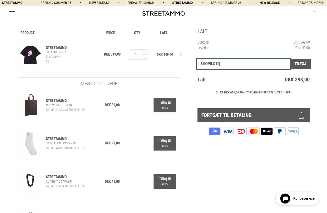This screenshot has width=327, height=213.
Task: Click the PRODUCT column header
Action: pyautogui.click(x=27, y=33)
